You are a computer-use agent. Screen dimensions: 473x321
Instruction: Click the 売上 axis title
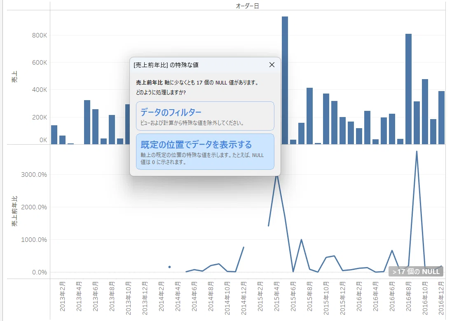14,77
